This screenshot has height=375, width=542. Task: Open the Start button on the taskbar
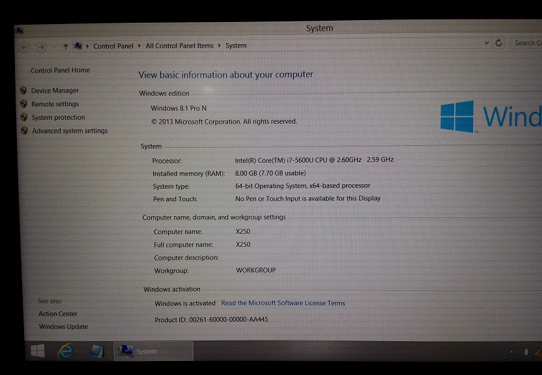(x=38, y=351)
